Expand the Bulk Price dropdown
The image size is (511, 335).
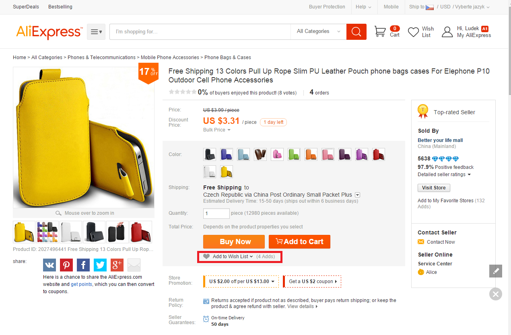pos(217,130)
